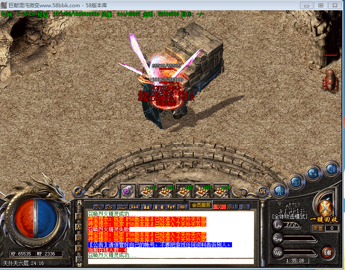
Task: Click the handshake guild toolbar icon
Action: 122,207
